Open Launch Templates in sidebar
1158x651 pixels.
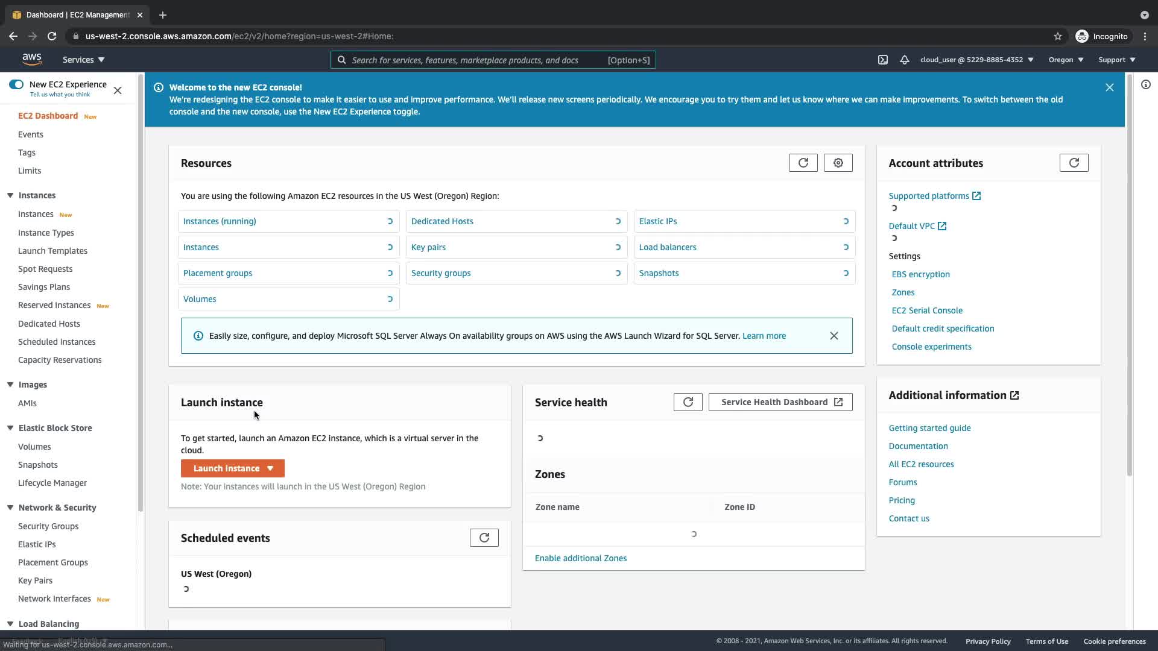coord(52,251)
